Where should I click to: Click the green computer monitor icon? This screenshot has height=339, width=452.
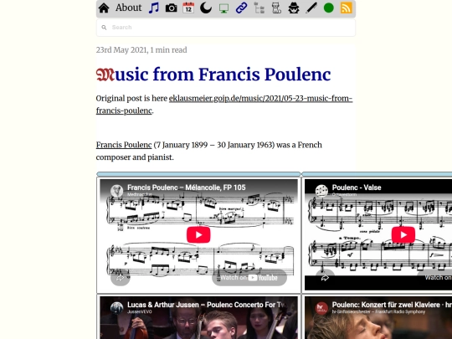click(x=223, y=8)
